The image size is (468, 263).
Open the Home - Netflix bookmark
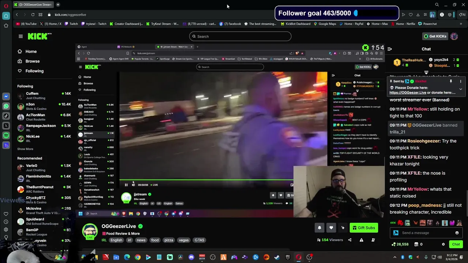tap(403, 24)
